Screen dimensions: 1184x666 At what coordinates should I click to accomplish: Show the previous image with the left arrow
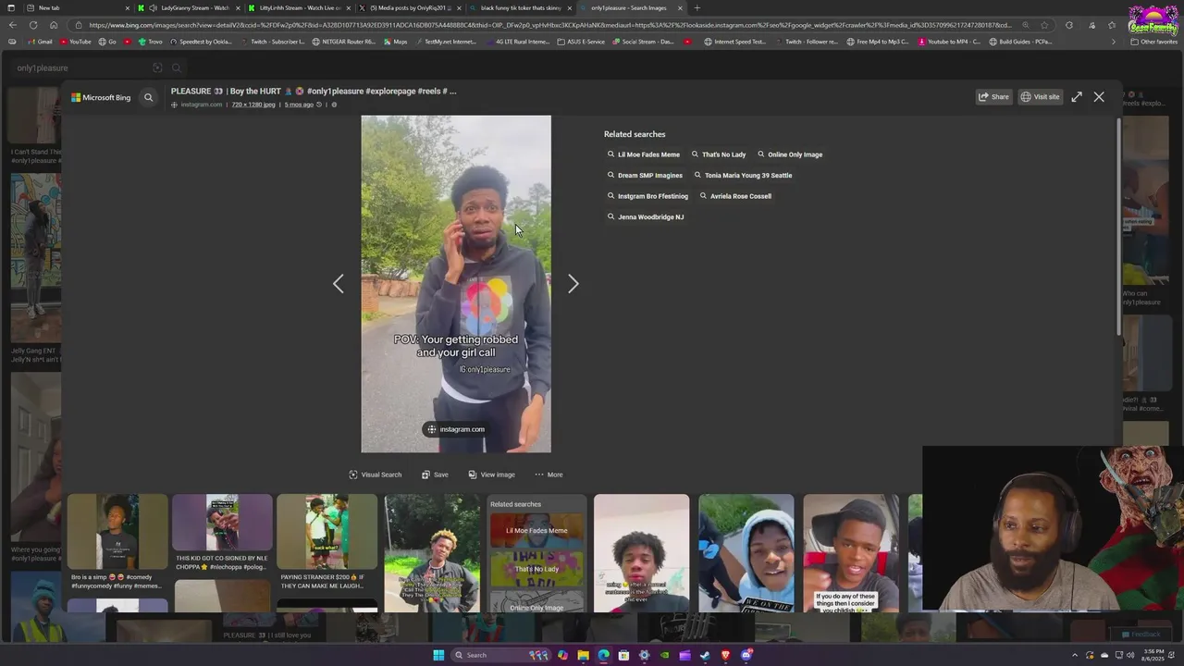click(338, 284)
